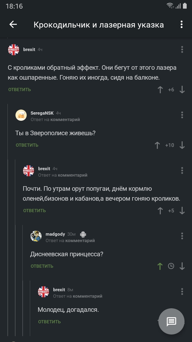Downvote brexit's comment about rabbits
The height and width of the screenshot is (342, 192).
click(182, 90)
